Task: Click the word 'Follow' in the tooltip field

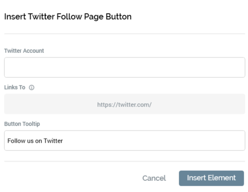Action: [x=16, y=141]
